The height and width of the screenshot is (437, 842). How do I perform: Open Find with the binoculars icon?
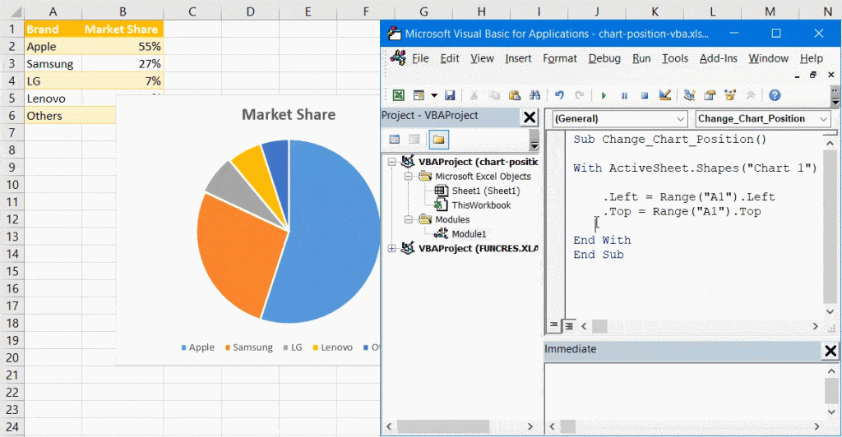click(x=534, y=95)
